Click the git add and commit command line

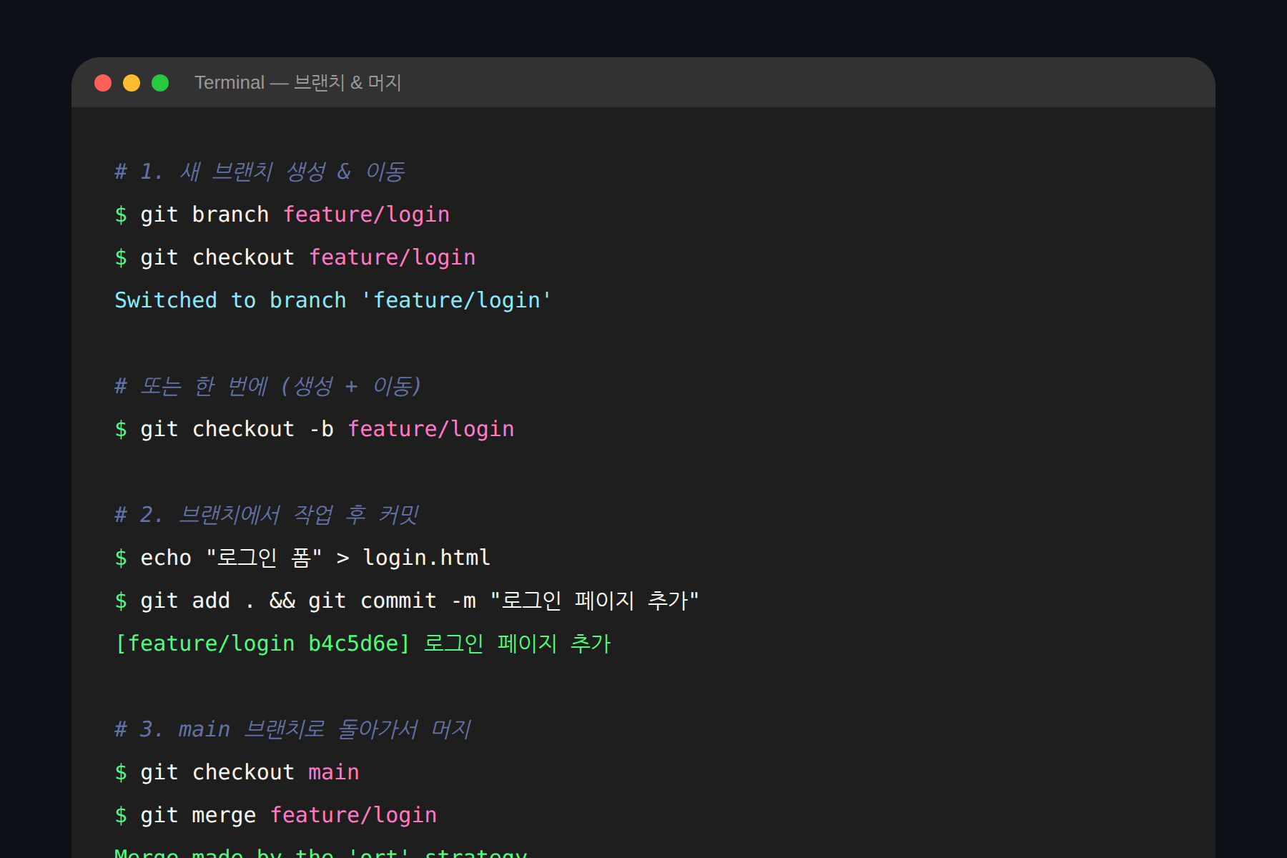pyautogui.click(x=409, y=600)
